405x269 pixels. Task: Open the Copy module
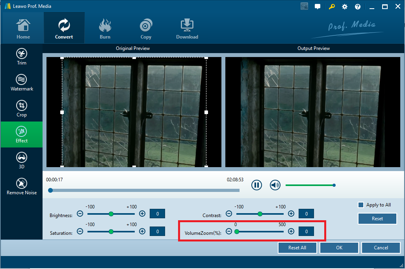(x=146, y=29)
